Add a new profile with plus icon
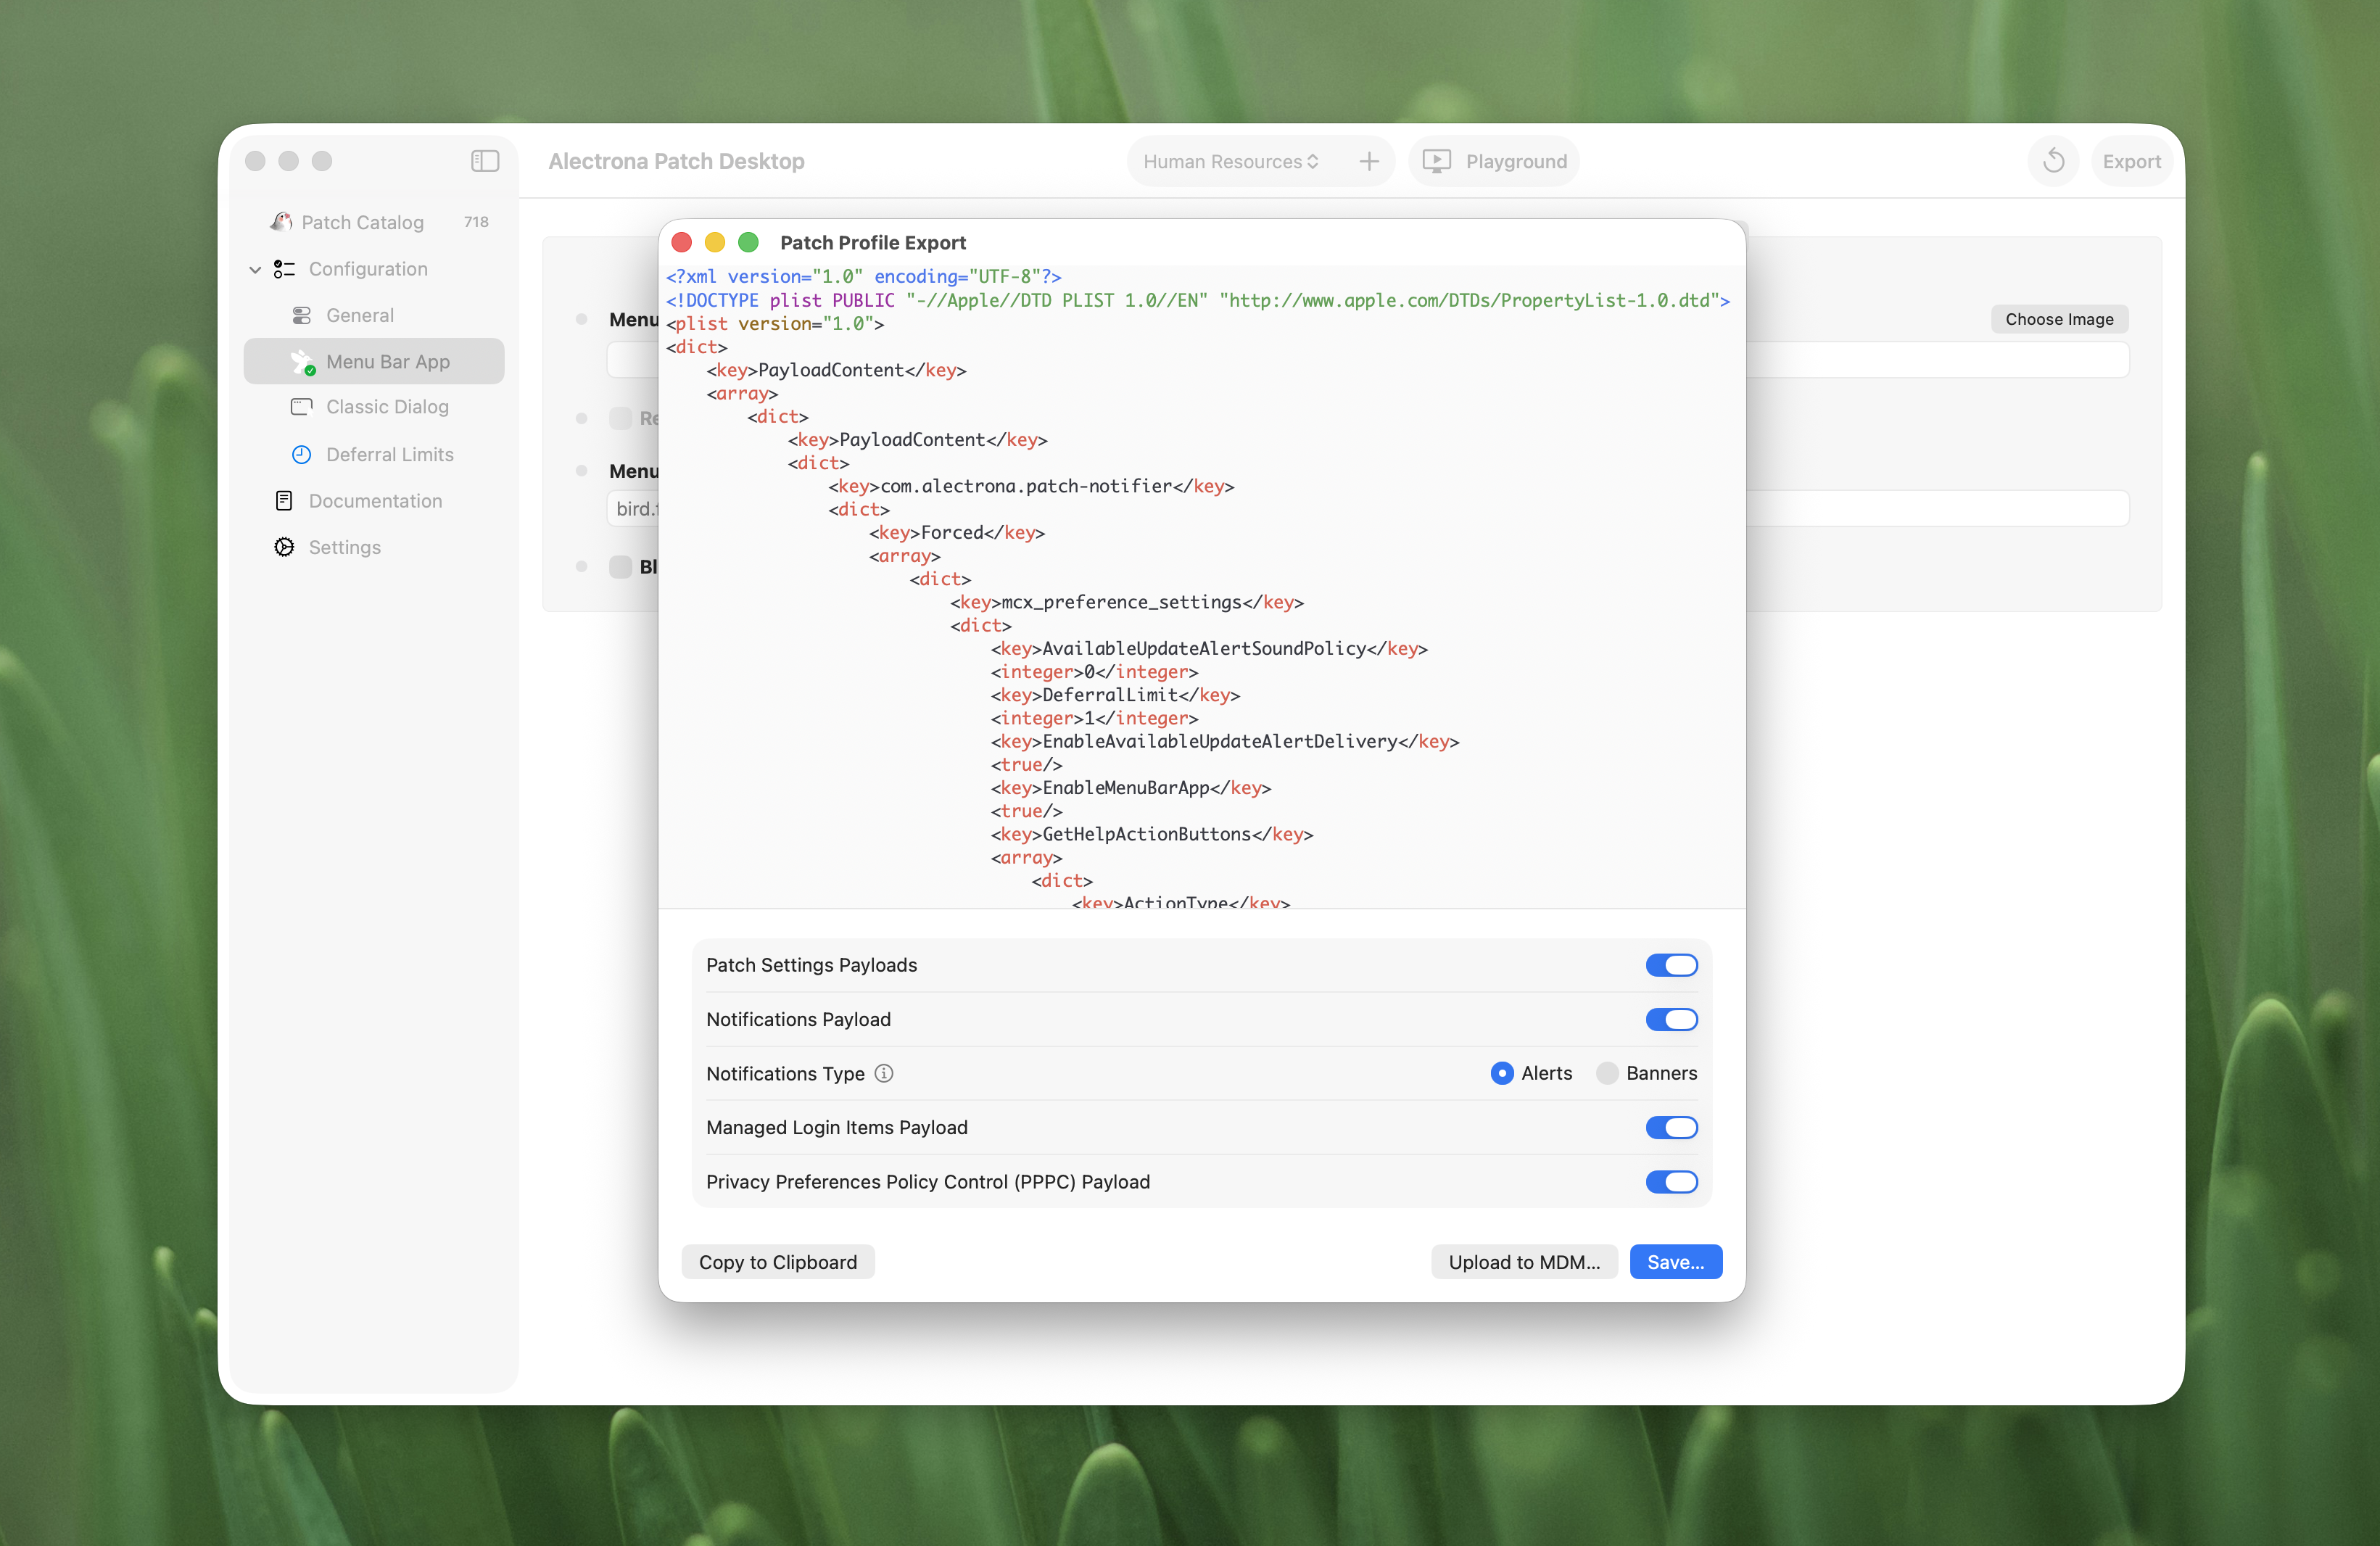The height and width of the screenshot is (1546, 2380). [x=1369, y=161]
